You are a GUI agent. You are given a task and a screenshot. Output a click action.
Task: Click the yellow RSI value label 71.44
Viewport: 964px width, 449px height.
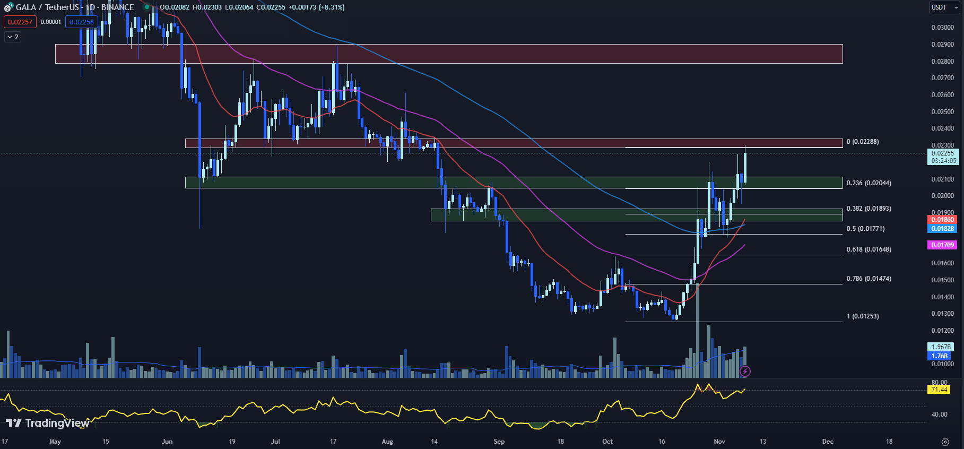[939, 390]
